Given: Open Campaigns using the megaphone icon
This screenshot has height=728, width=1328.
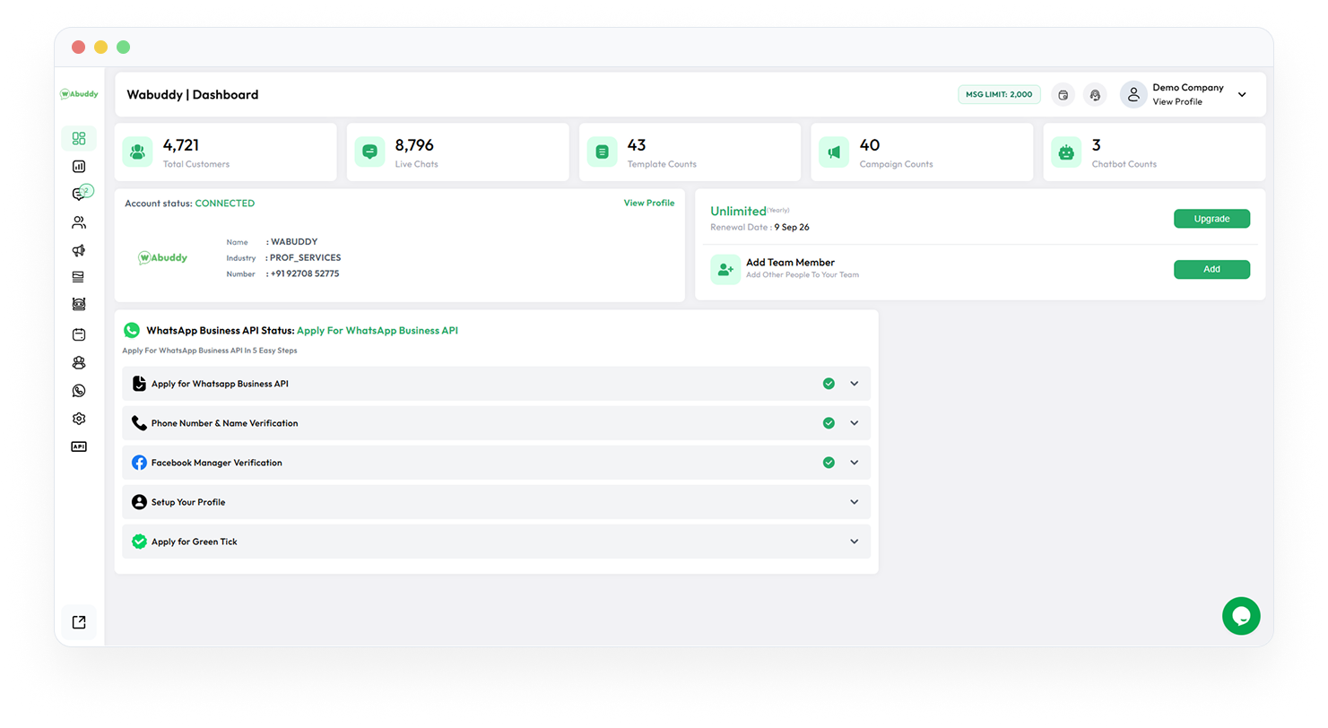Looking at the screenshot, I should click(x=79, y=250).
